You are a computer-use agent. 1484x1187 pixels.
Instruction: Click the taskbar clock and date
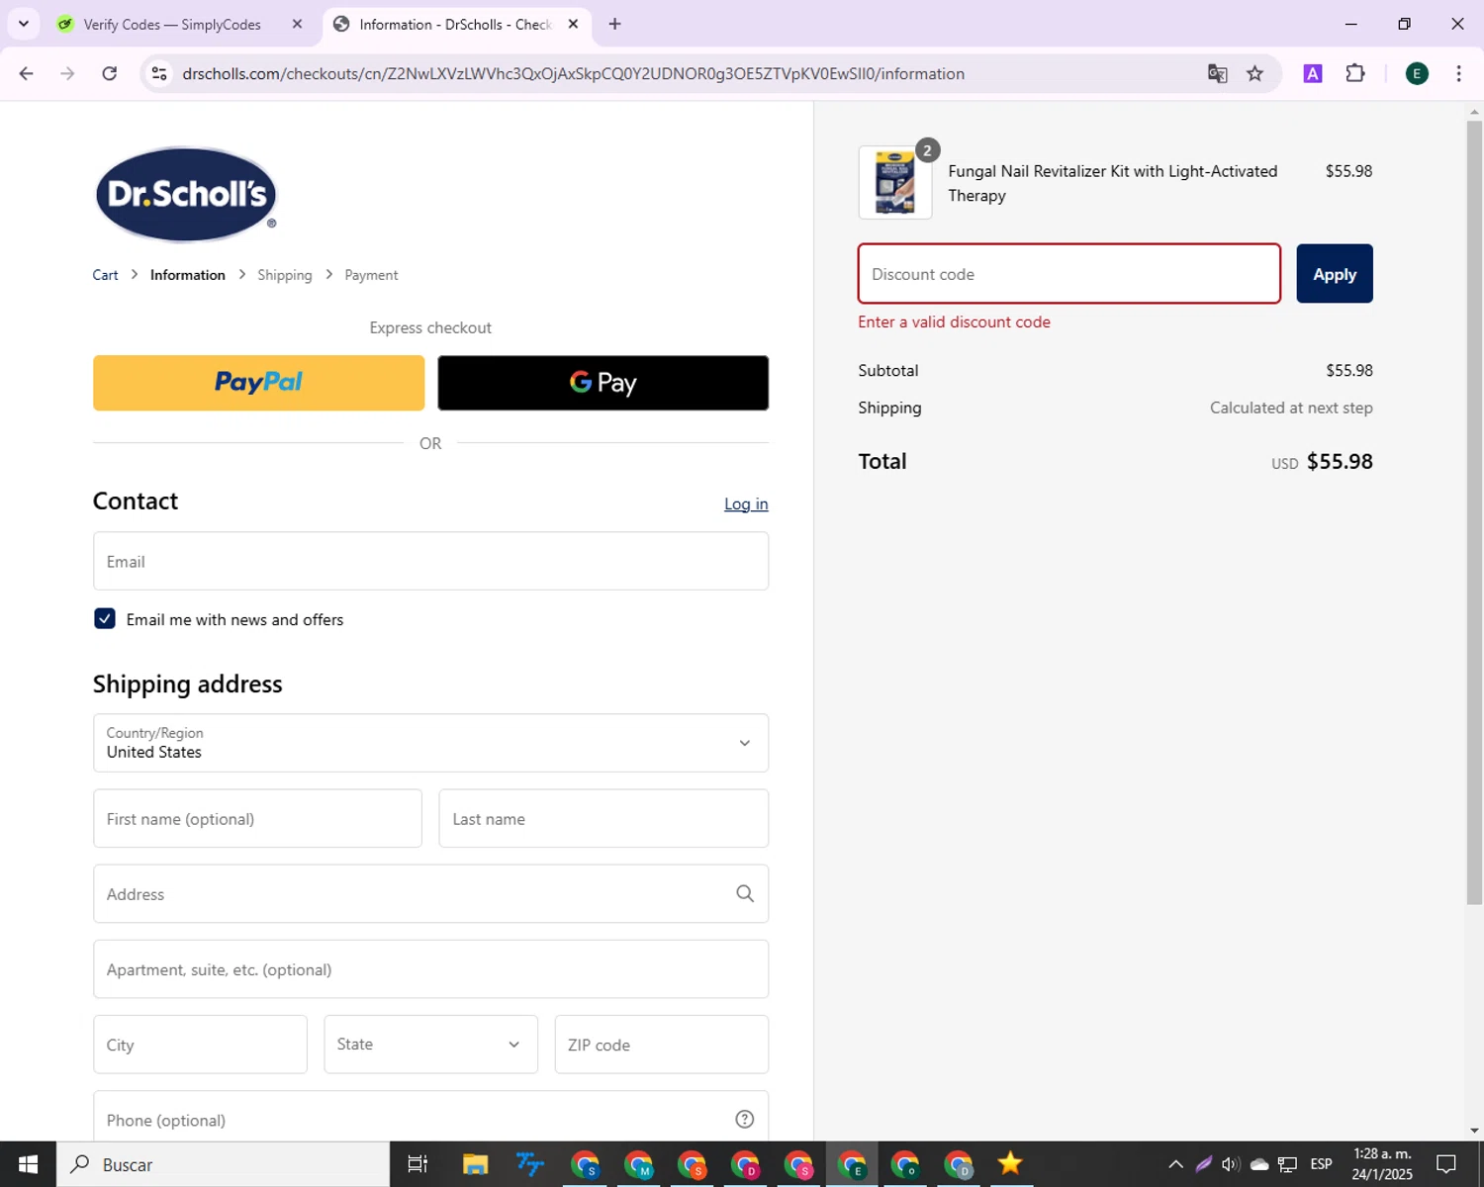1382,1164
